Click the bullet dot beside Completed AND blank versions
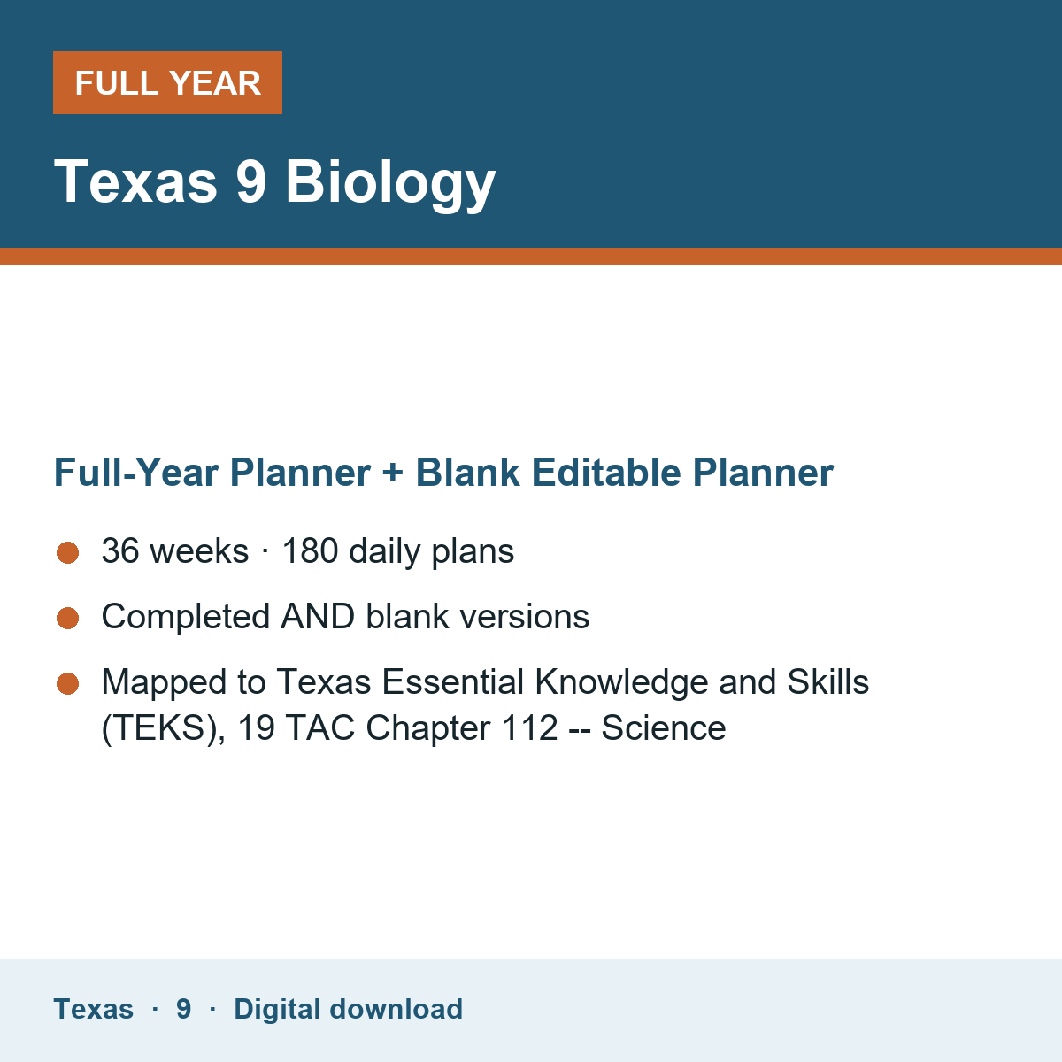The image size is (1062, 1062). (x=68, y=619)
